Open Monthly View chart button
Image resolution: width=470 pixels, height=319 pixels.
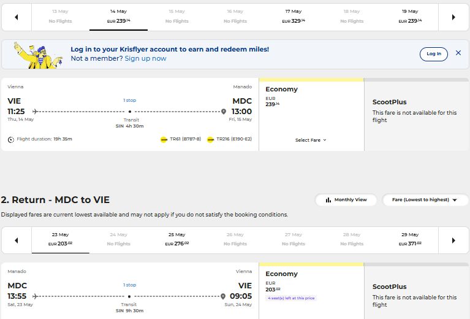pyautogui.click(x=346, y=200)
